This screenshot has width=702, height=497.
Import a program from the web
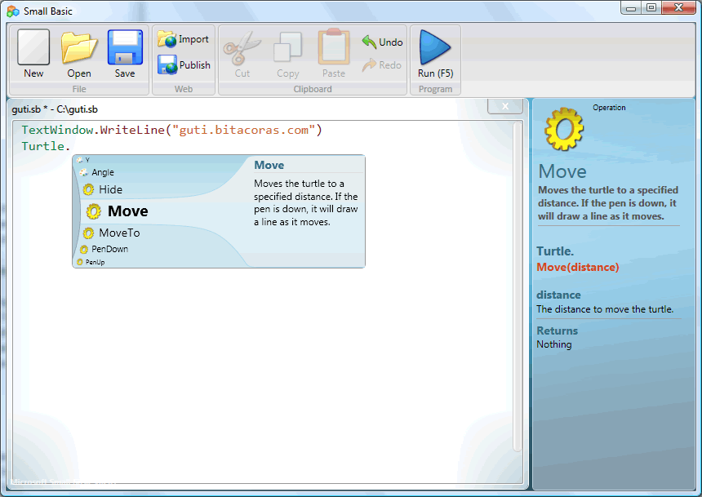184,38
